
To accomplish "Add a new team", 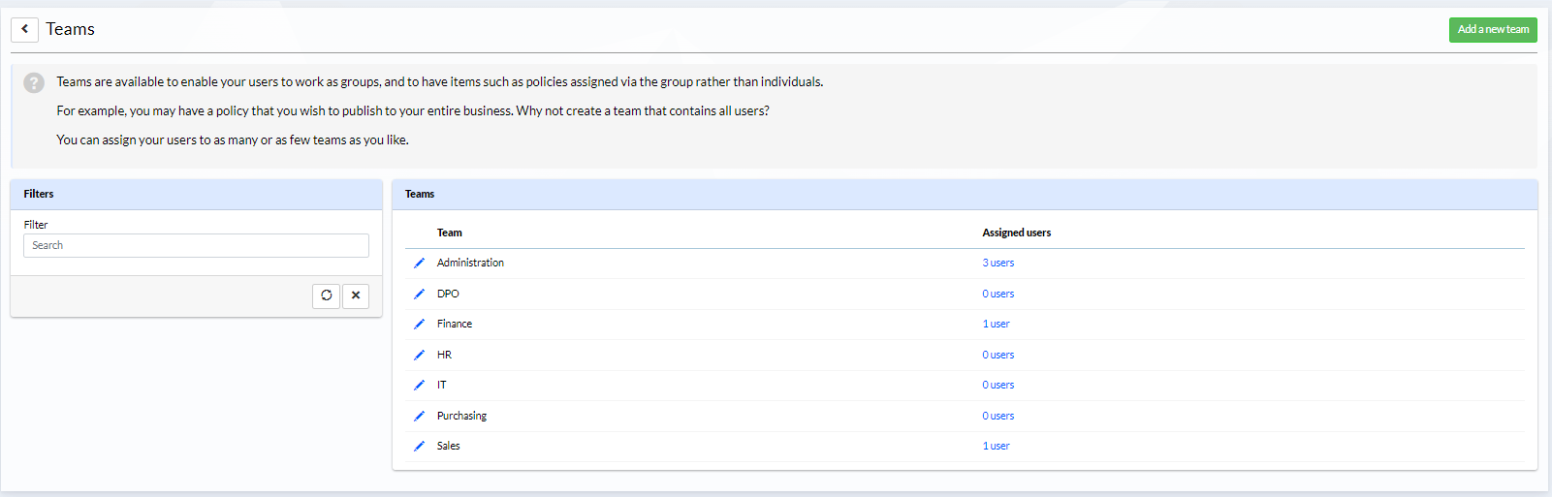I will (x=1493, y=29).
